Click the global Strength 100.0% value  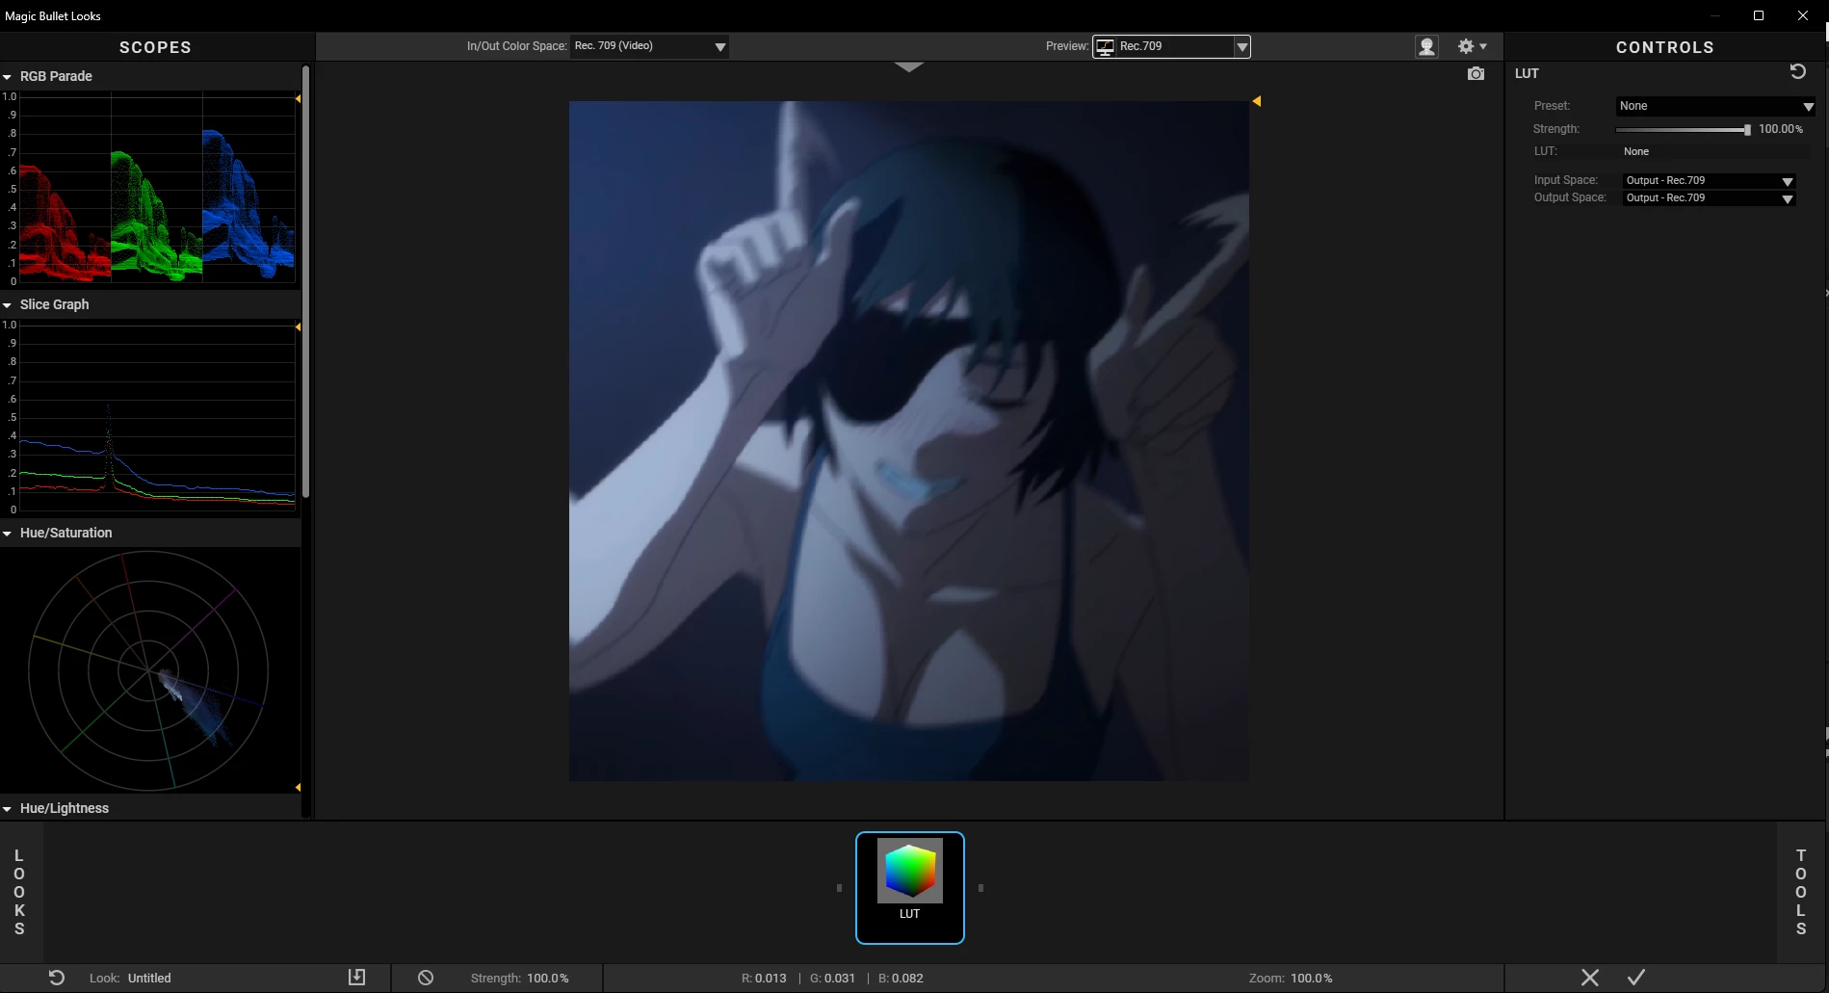548,978
